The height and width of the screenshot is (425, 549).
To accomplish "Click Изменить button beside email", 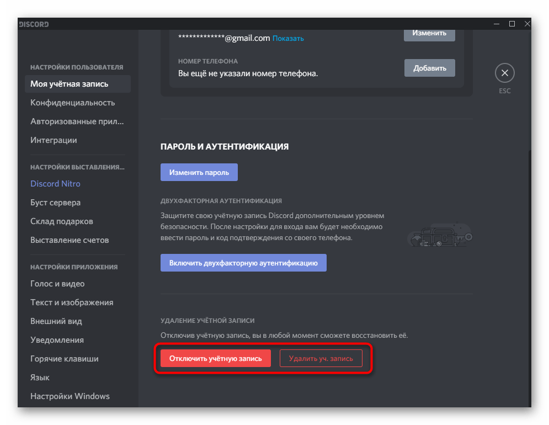I will pyautogui.click(x=429, y=33).
